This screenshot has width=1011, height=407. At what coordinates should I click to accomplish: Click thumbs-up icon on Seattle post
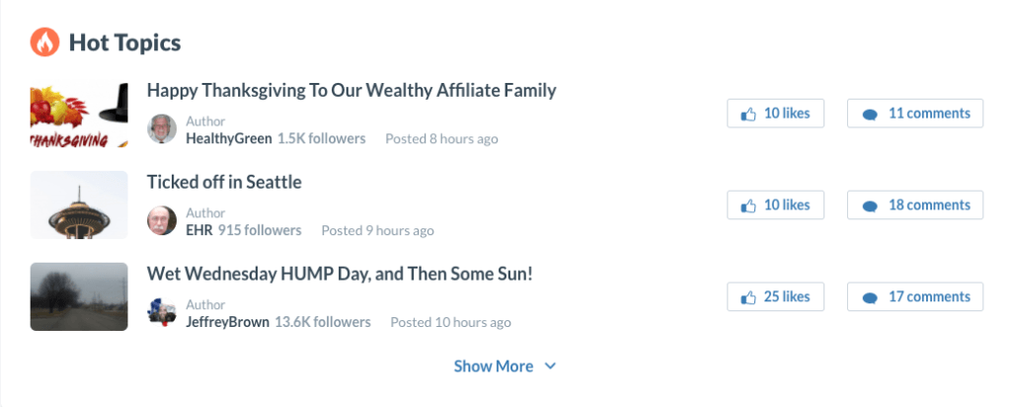[748, 205]
